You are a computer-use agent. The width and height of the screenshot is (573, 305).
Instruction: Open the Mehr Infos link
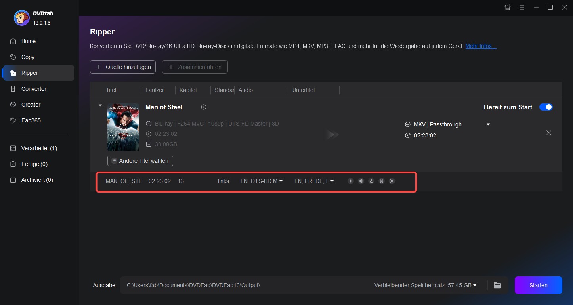coord(481,46)
